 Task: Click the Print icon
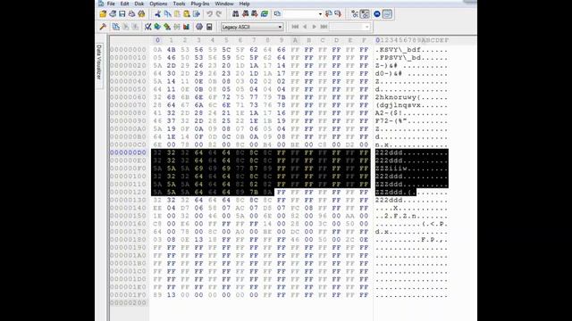(x=131, y=14)
